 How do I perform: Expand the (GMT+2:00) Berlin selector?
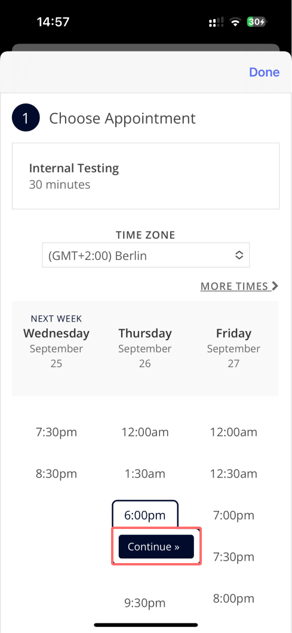pyautogui.click(x=146, y=255)
